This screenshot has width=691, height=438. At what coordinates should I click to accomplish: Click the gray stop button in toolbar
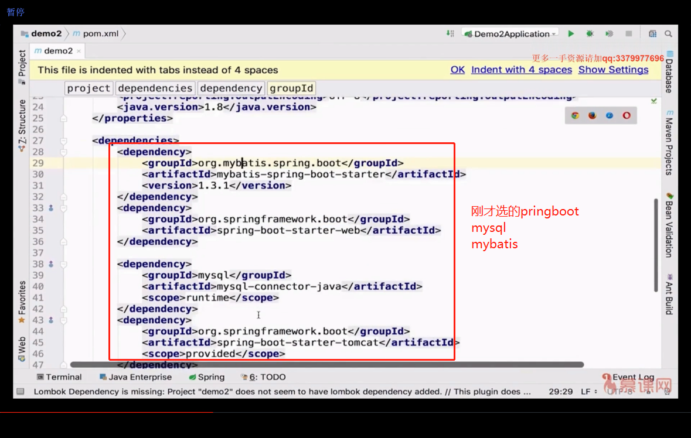(x=629, y=34)
